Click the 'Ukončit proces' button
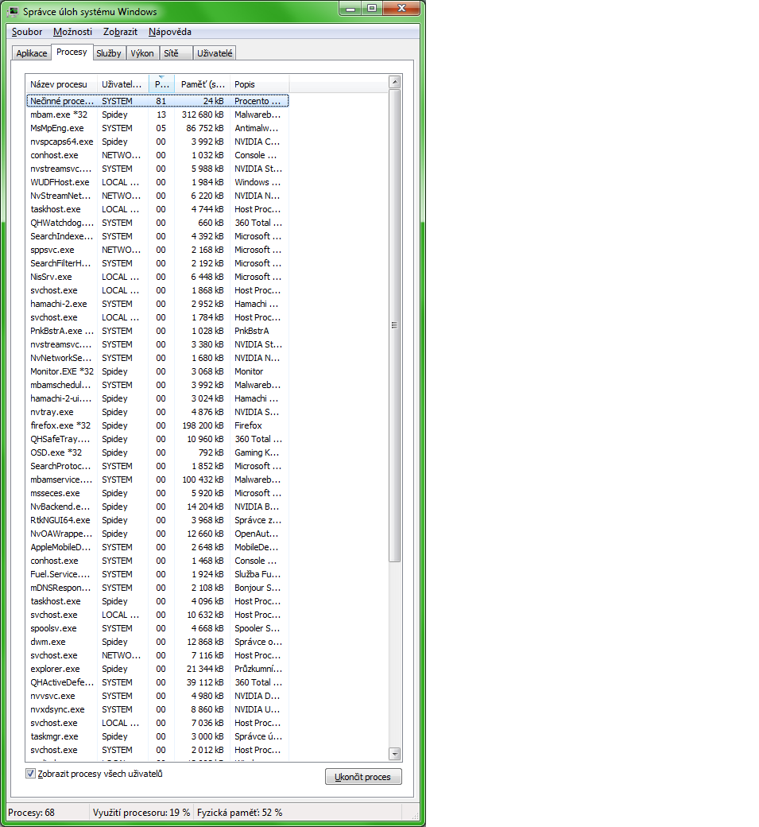Image resolution: width=759 pixels, height=827 pixels. 363,777
